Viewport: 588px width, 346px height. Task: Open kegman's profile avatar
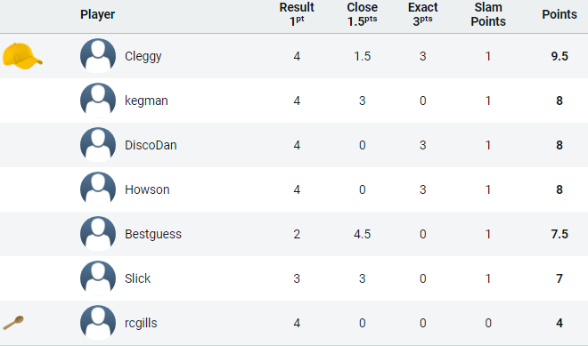(98, 101)
